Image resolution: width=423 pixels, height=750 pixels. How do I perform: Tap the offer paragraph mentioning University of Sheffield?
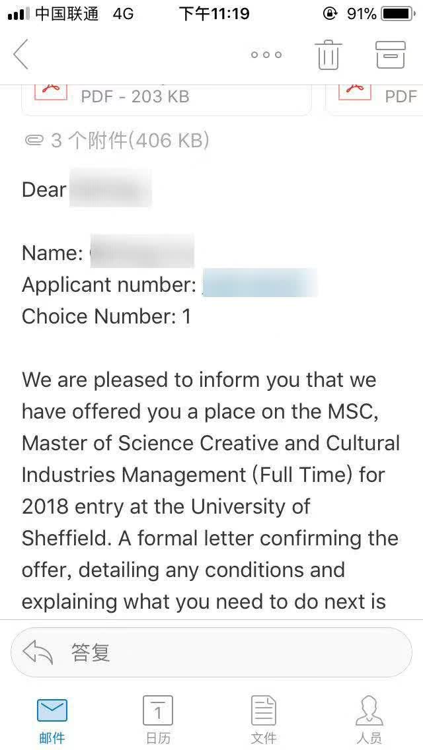[x=211, y=491]
